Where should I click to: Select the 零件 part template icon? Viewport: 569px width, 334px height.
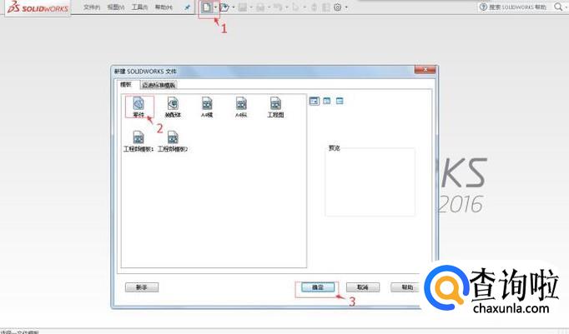click(x=138, y=107)
